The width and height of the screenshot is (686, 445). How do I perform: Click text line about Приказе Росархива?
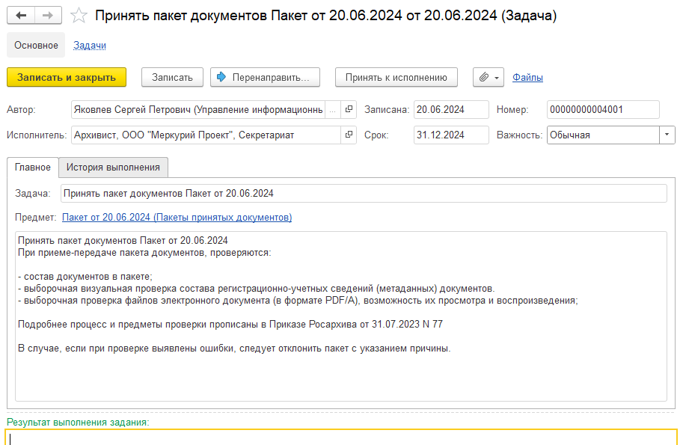coord(230,325)
